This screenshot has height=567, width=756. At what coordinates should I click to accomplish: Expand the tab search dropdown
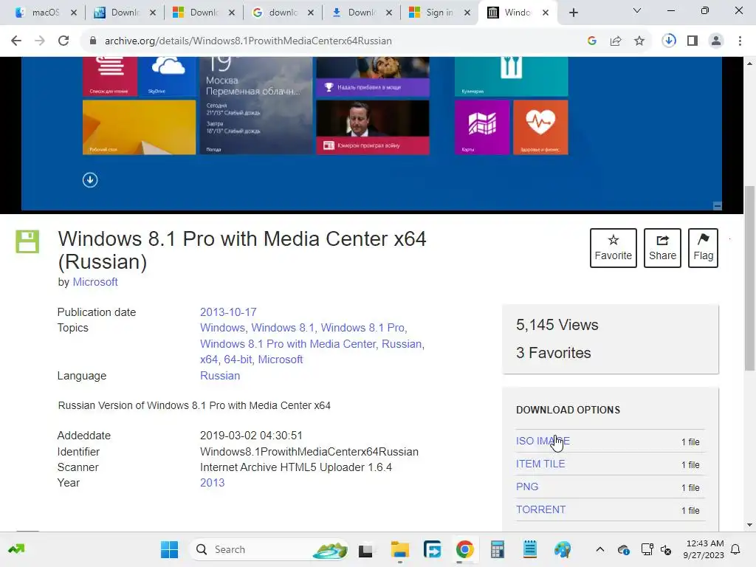click(x=637, y=10)
